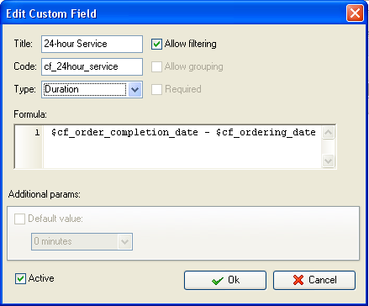This screenshot has width=369, height=306.
Task: Enable the Default value checkbox
Action: 19,219
